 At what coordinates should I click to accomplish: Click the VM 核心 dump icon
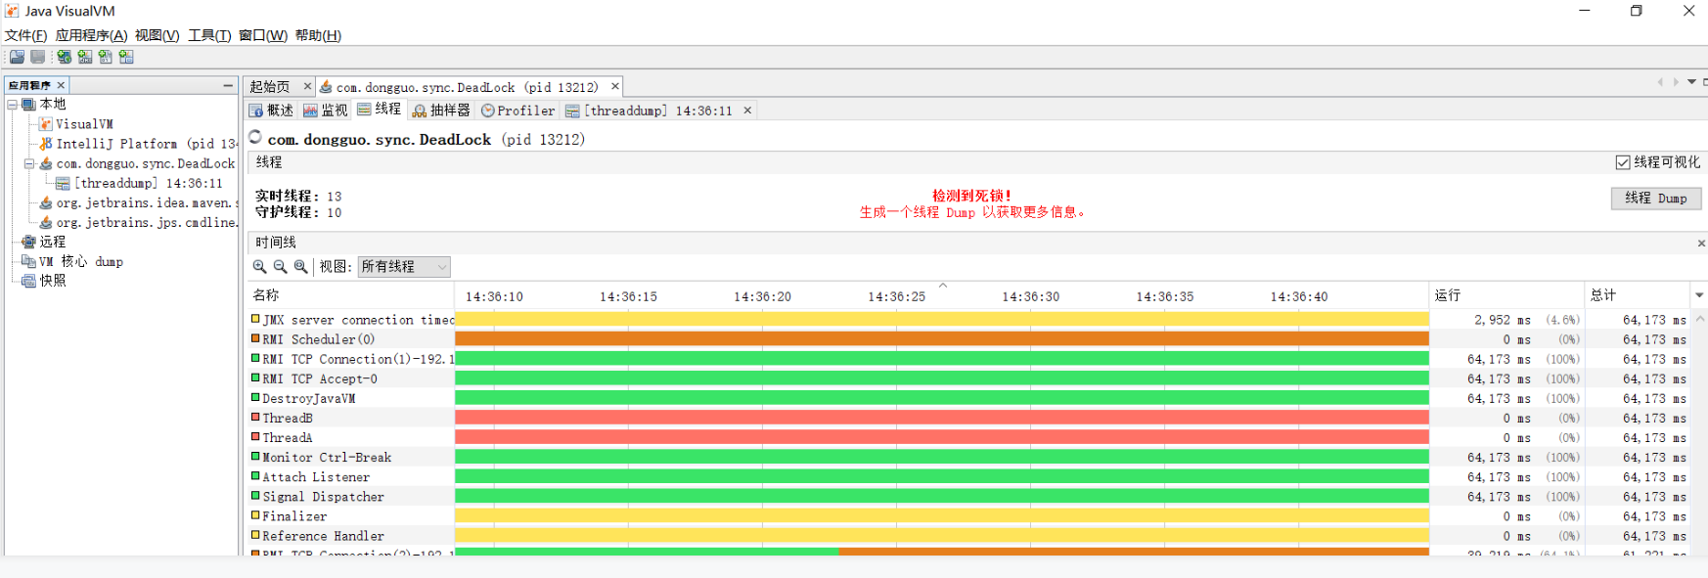29,261
